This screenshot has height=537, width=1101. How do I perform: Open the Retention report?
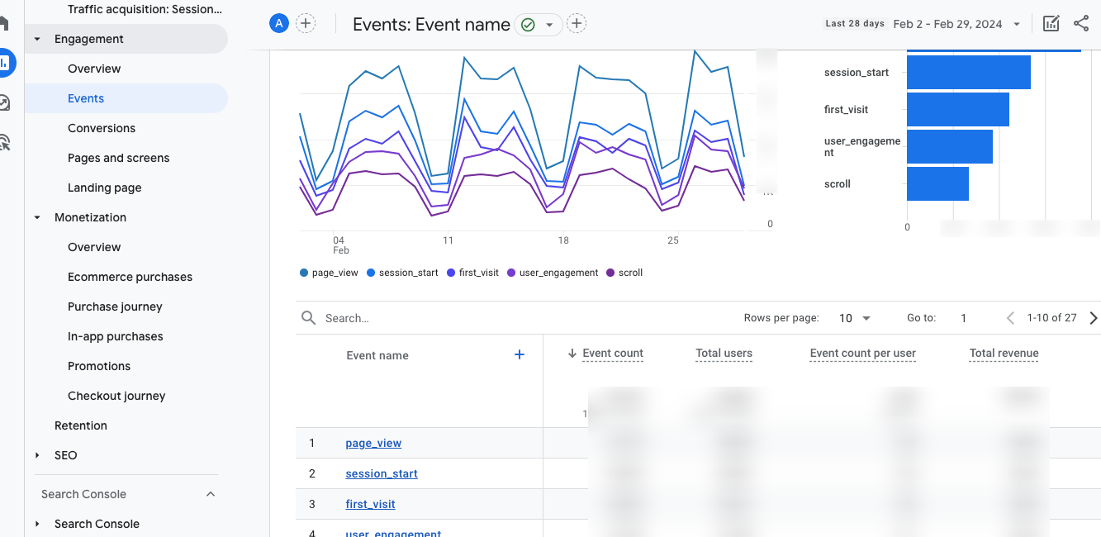click(81, 425)
